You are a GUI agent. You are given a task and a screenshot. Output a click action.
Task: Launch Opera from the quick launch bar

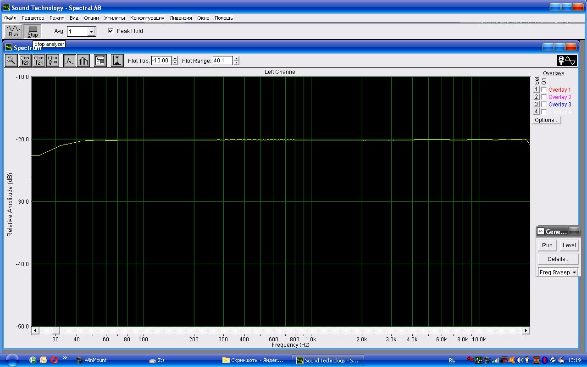point(54,360)
